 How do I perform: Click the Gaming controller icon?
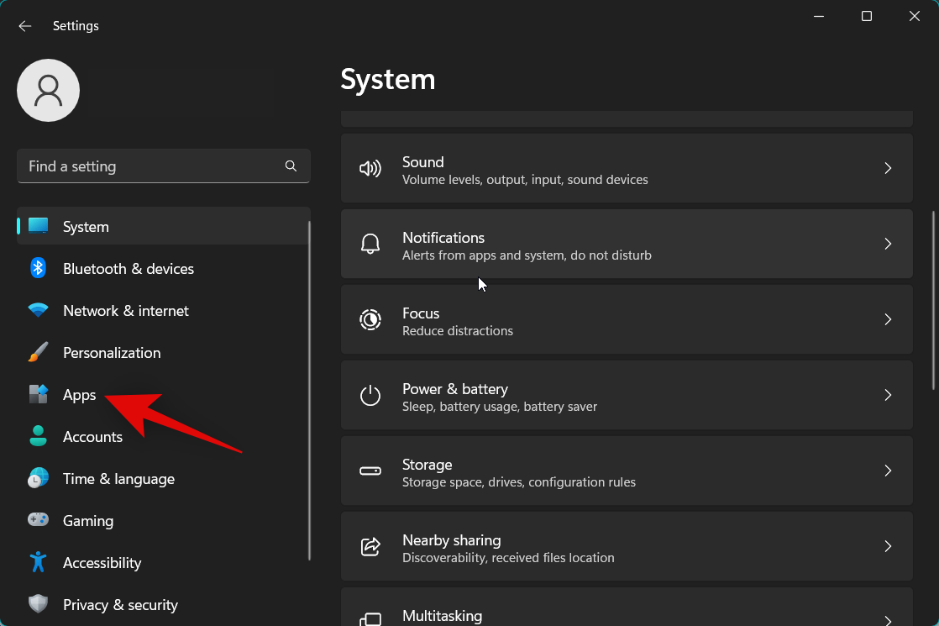tap(38, 520)
